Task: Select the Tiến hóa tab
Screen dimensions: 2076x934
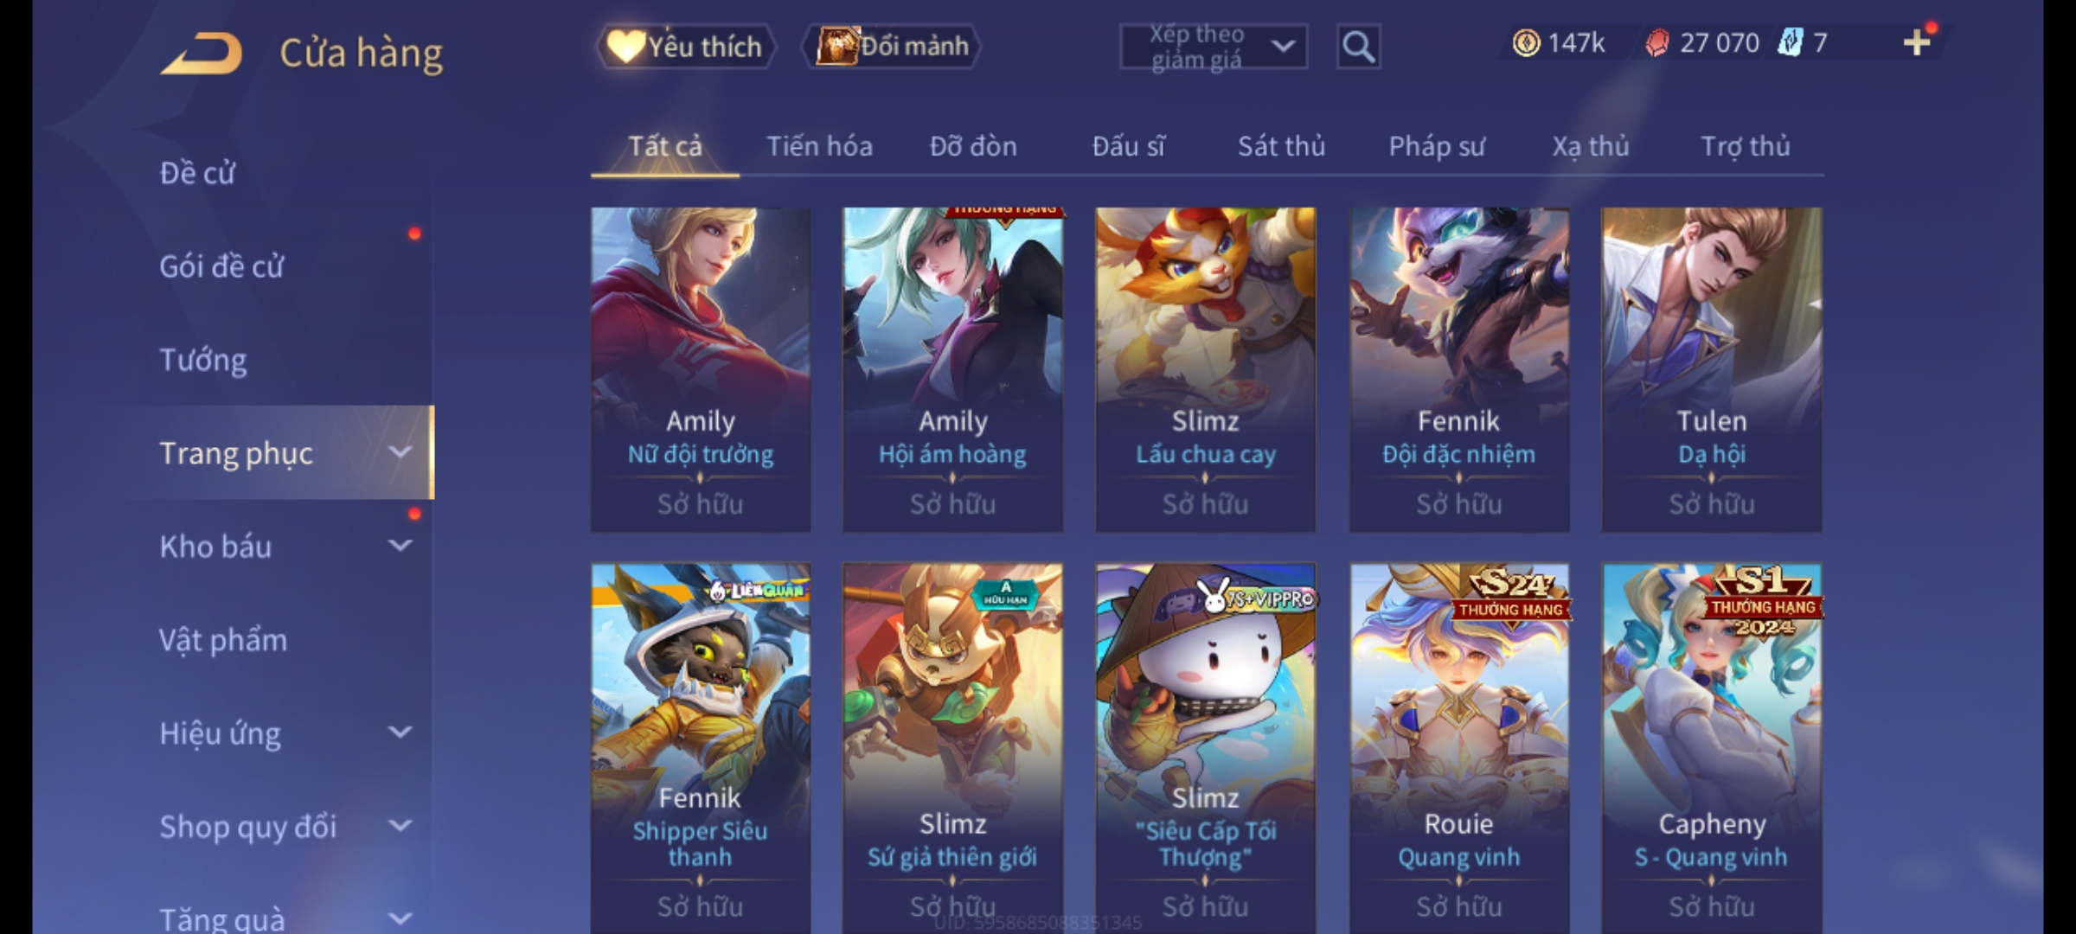Action: tap(819, 146)
